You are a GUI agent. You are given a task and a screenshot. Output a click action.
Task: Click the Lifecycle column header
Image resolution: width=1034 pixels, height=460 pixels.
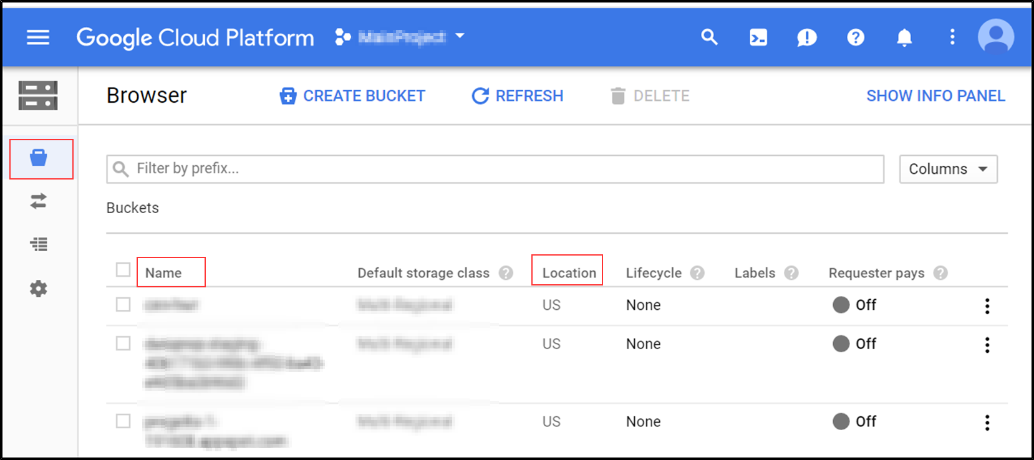click(654, 273)
